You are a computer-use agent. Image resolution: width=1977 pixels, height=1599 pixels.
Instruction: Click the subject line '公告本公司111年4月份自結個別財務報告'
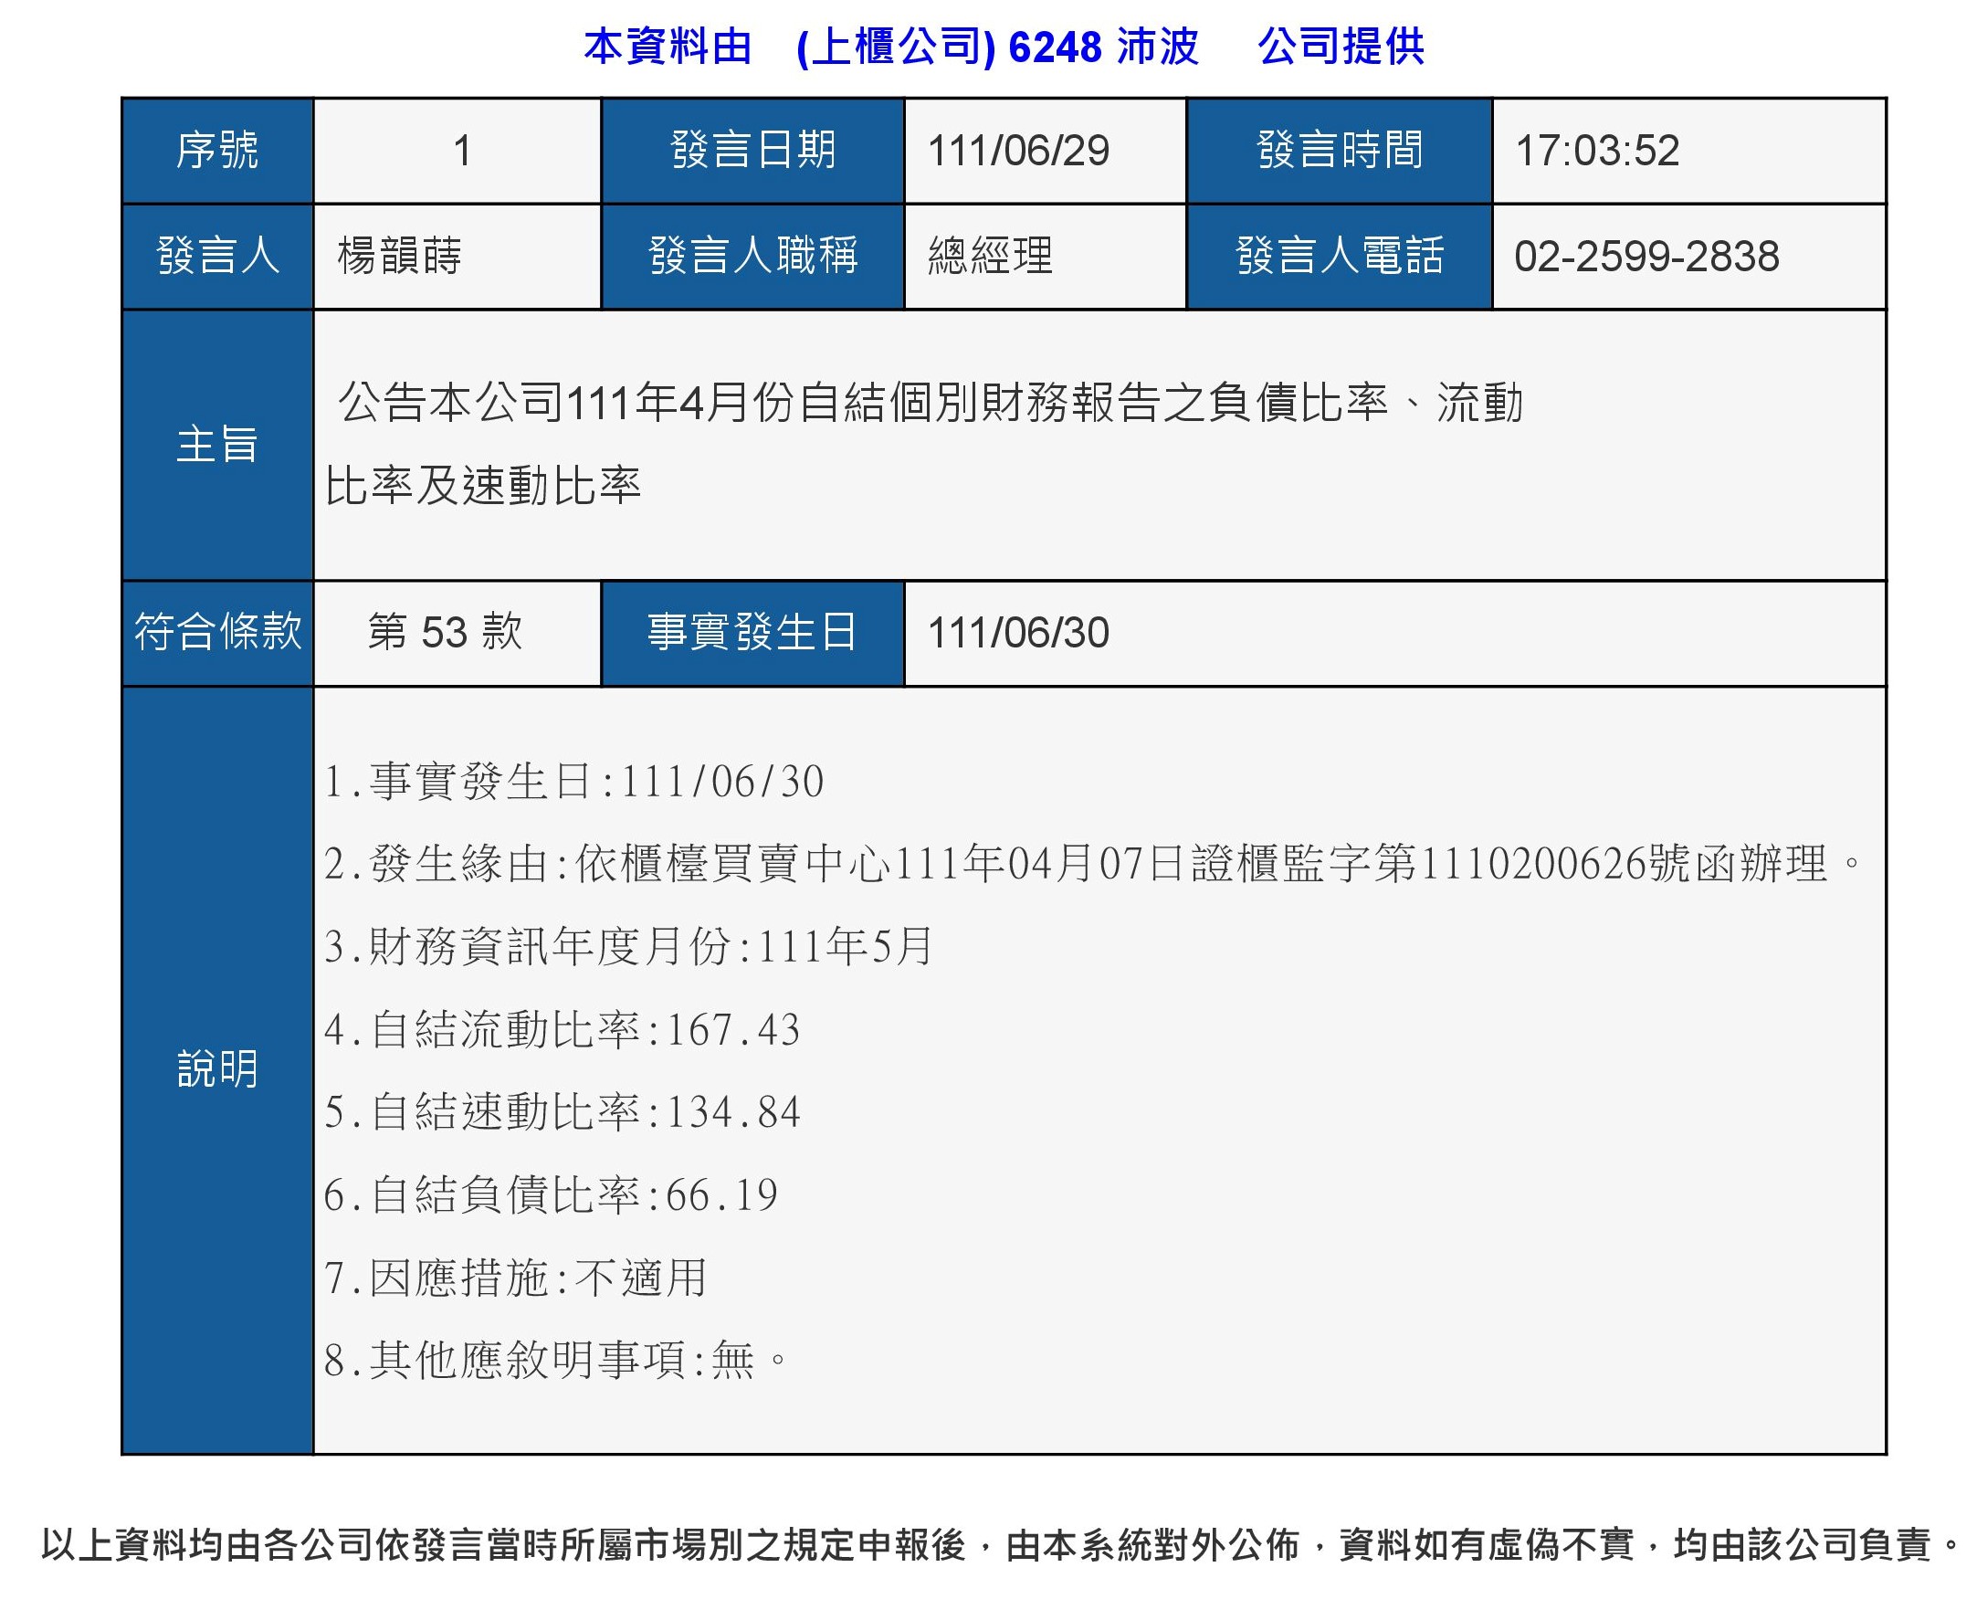click(x=930, y=404)
